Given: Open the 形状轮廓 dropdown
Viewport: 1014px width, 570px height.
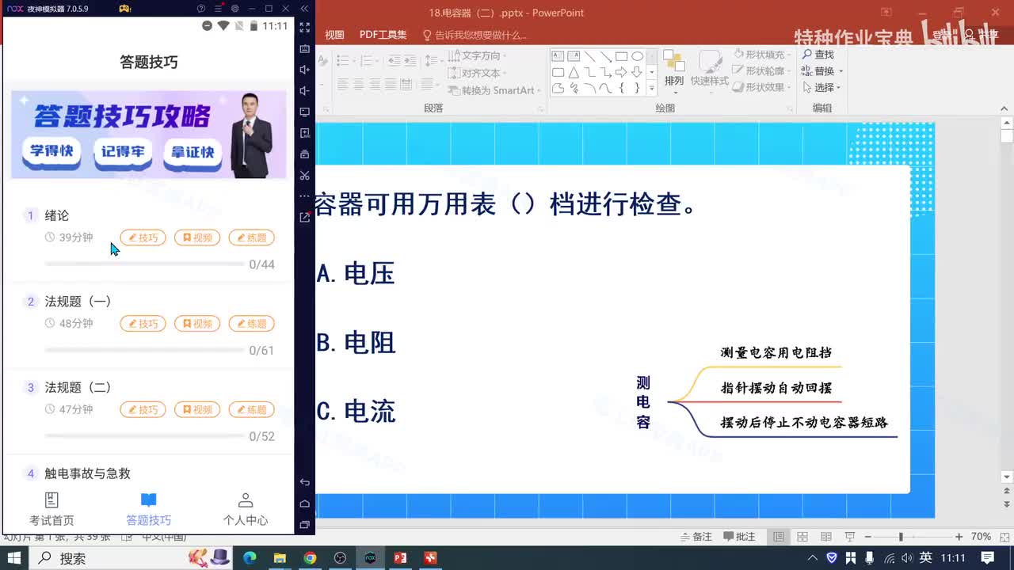Looking at the screenshot, I should (x=760, y=71).
